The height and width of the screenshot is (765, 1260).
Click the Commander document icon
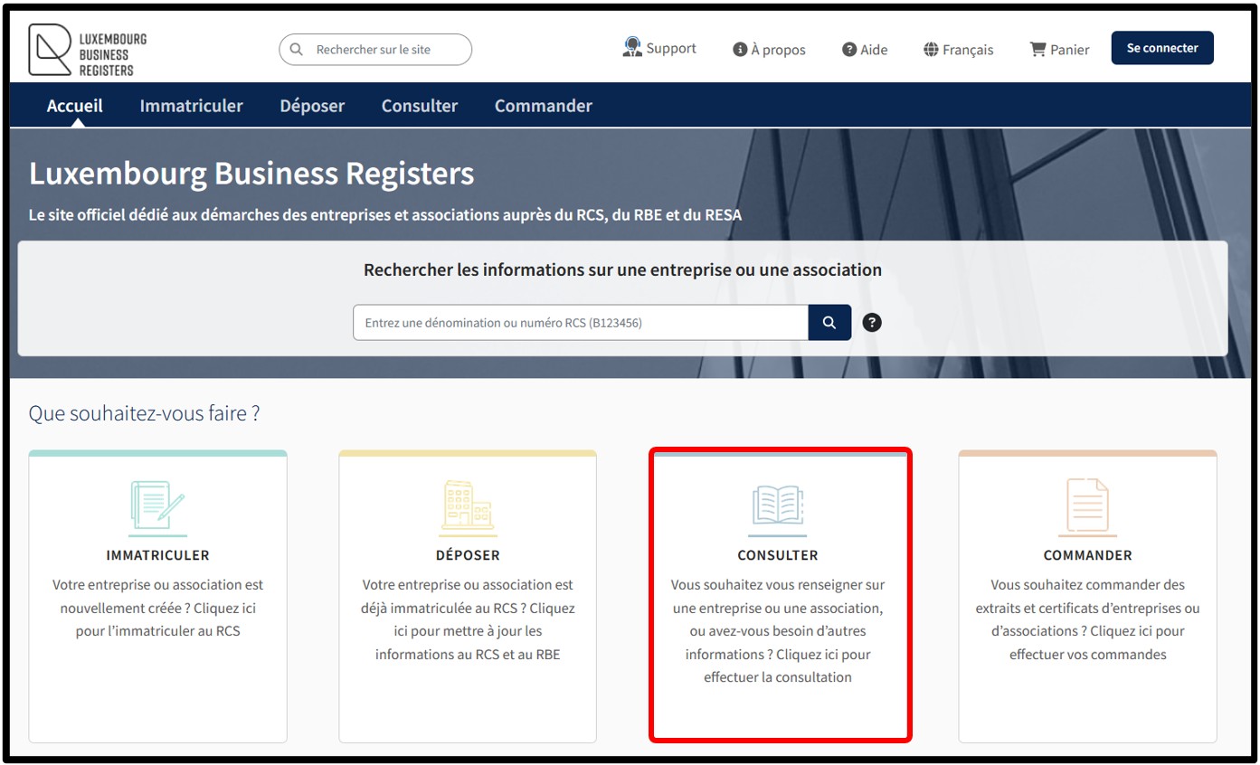[1087, 506]
